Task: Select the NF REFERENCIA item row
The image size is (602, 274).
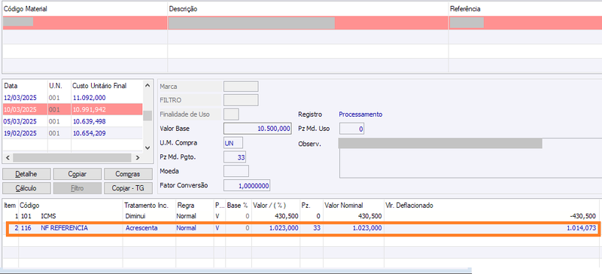Action: coord(300,228)
